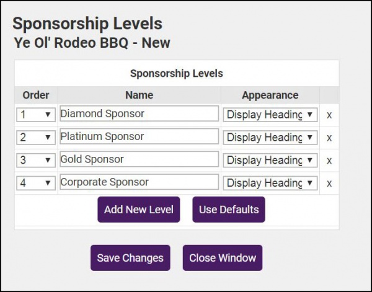Screen dimensions: 372x292
Task: Focus the Platinum Sponsor name field
Action: coord(139,136)
